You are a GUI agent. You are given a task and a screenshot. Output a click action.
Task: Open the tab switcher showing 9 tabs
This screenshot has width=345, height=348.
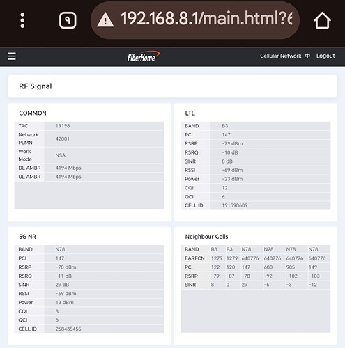pyautogui.click(x=68, y=20)
